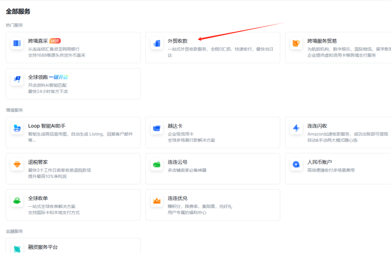
Task: Click the 外贸收款 blue icon
Action: tap(157, 43)
